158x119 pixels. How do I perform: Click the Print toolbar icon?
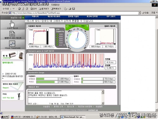(x=70, y=9)
